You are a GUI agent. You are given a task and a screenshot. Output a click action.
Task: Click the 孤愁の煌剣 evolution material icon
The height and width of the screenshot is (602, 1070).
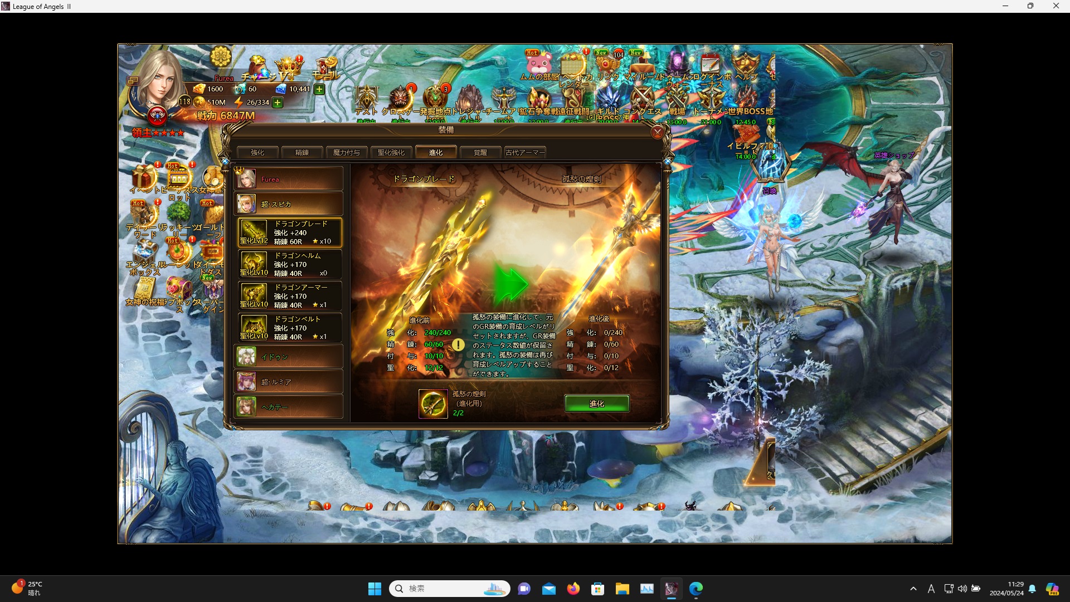[433, 404]
